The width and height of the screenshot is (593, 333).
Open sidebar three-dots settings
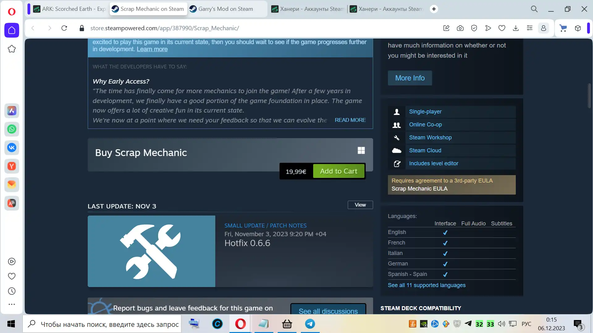point(12,304)
